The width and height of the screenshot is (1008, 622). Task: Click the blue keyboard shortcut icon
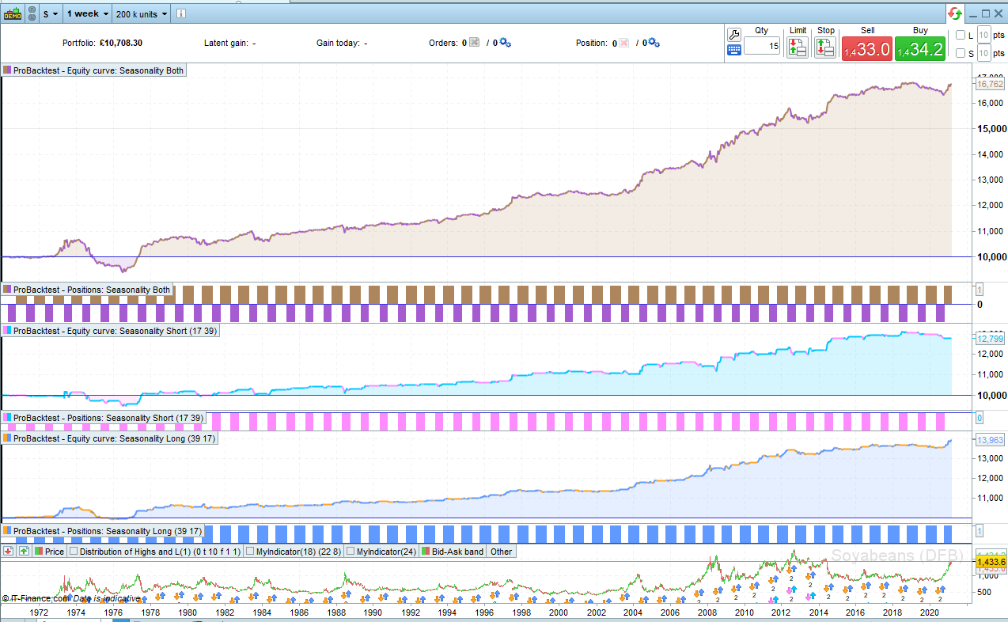tap(733, 49)
